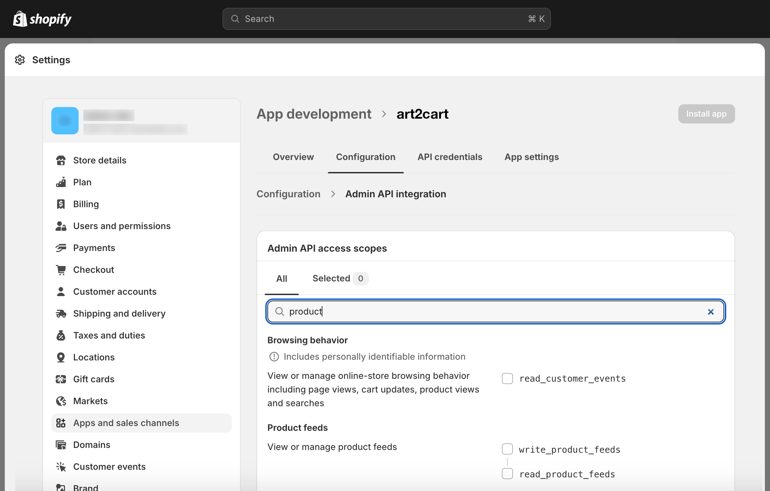The width and height of the screenshot is (770, 491).
Task: Clear scope search with X icon
Action: 711,311
